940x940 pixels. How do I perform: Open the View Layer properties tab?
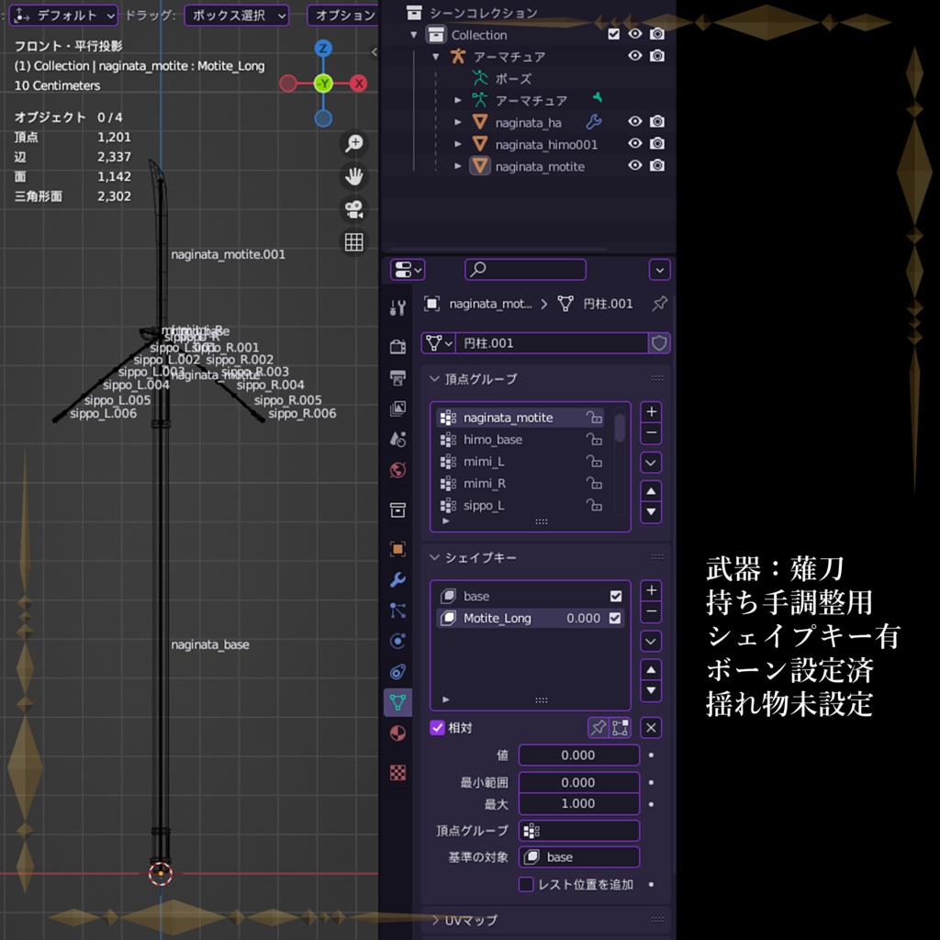coord(397,408)
